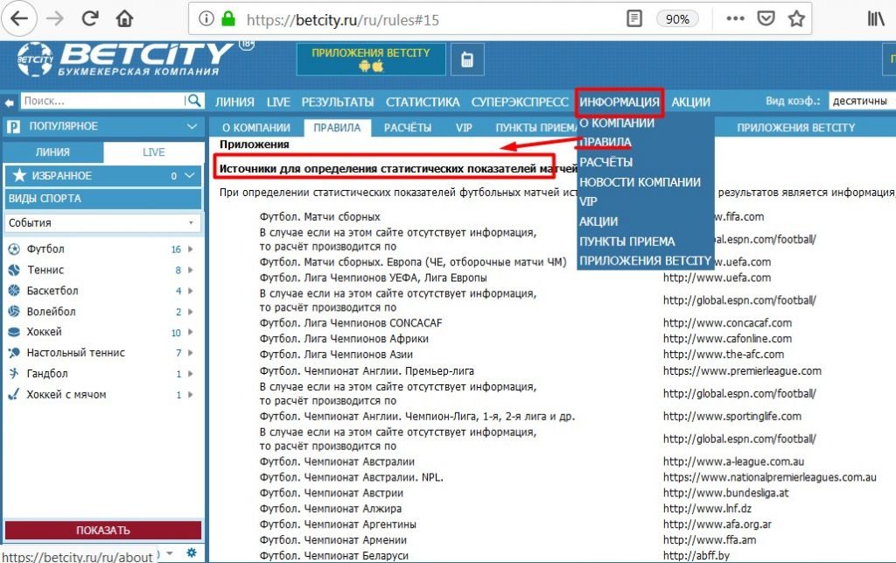The image size is (896, 563).
Task: Toggle reader view icon
Action: coord(634,19)
